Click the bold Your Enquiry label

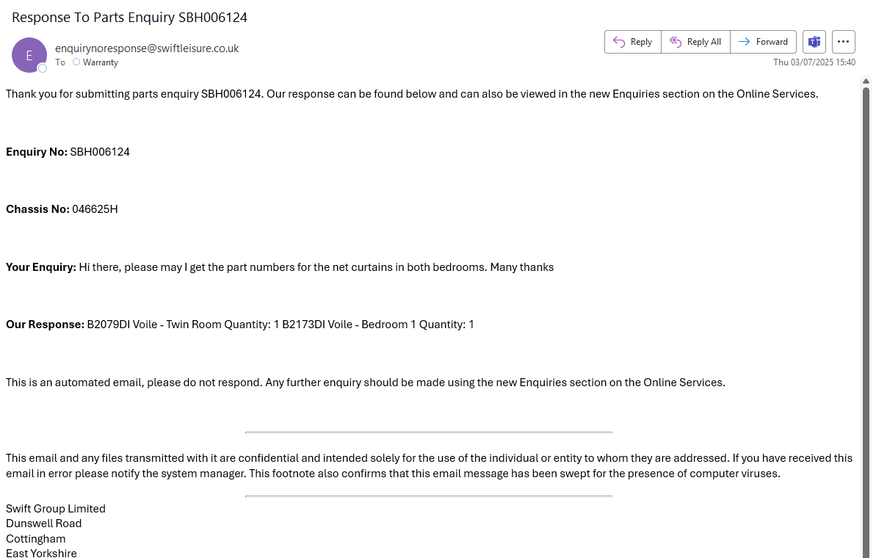pos(41,267)
